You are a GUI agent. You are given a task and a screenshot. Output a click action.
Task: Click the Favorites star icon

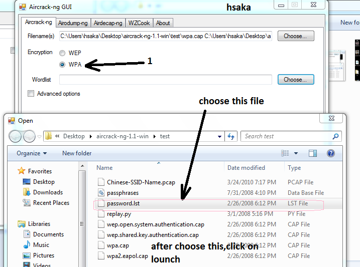(22, 171)
